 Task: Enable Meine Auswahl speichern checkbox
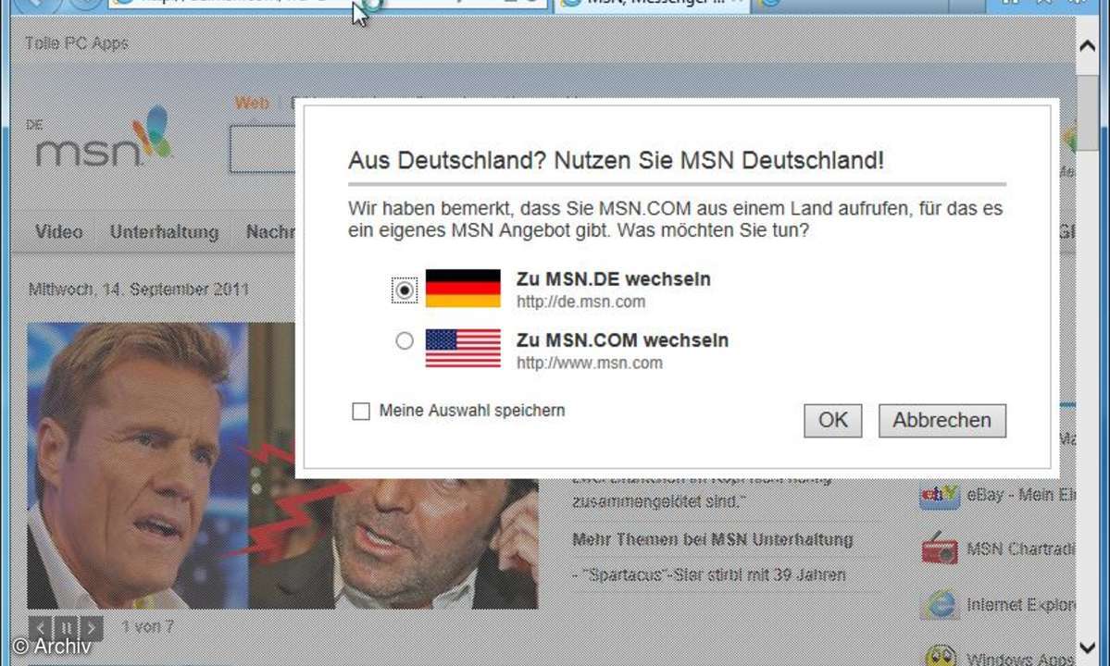pyautogui.click(x=361, y=411)
